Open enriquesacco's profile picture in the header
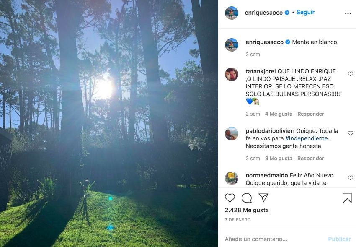 [231, 13]
